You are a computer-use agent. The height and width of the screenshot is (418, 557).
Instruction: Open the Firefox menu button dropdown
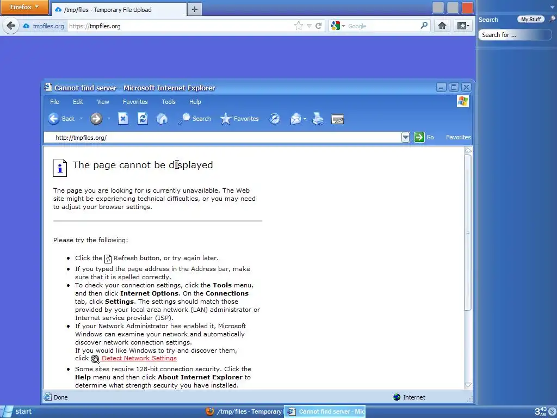coord(24,7)
